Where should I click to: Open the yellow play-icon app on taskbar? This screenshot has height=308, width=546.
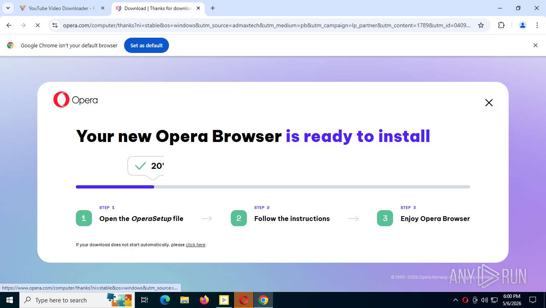coord(224,300)
